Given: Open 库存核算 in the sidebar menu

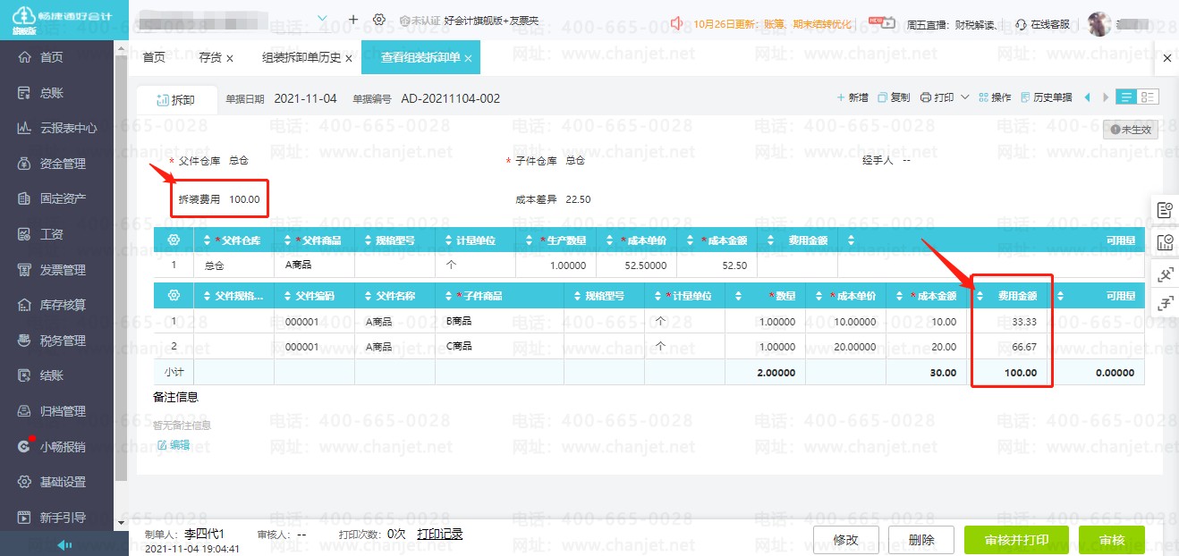Looking at the screenshot, I should (x=63, y=305).
